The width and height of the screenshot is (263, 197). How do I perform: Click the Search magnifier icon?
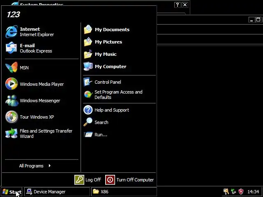88,122
